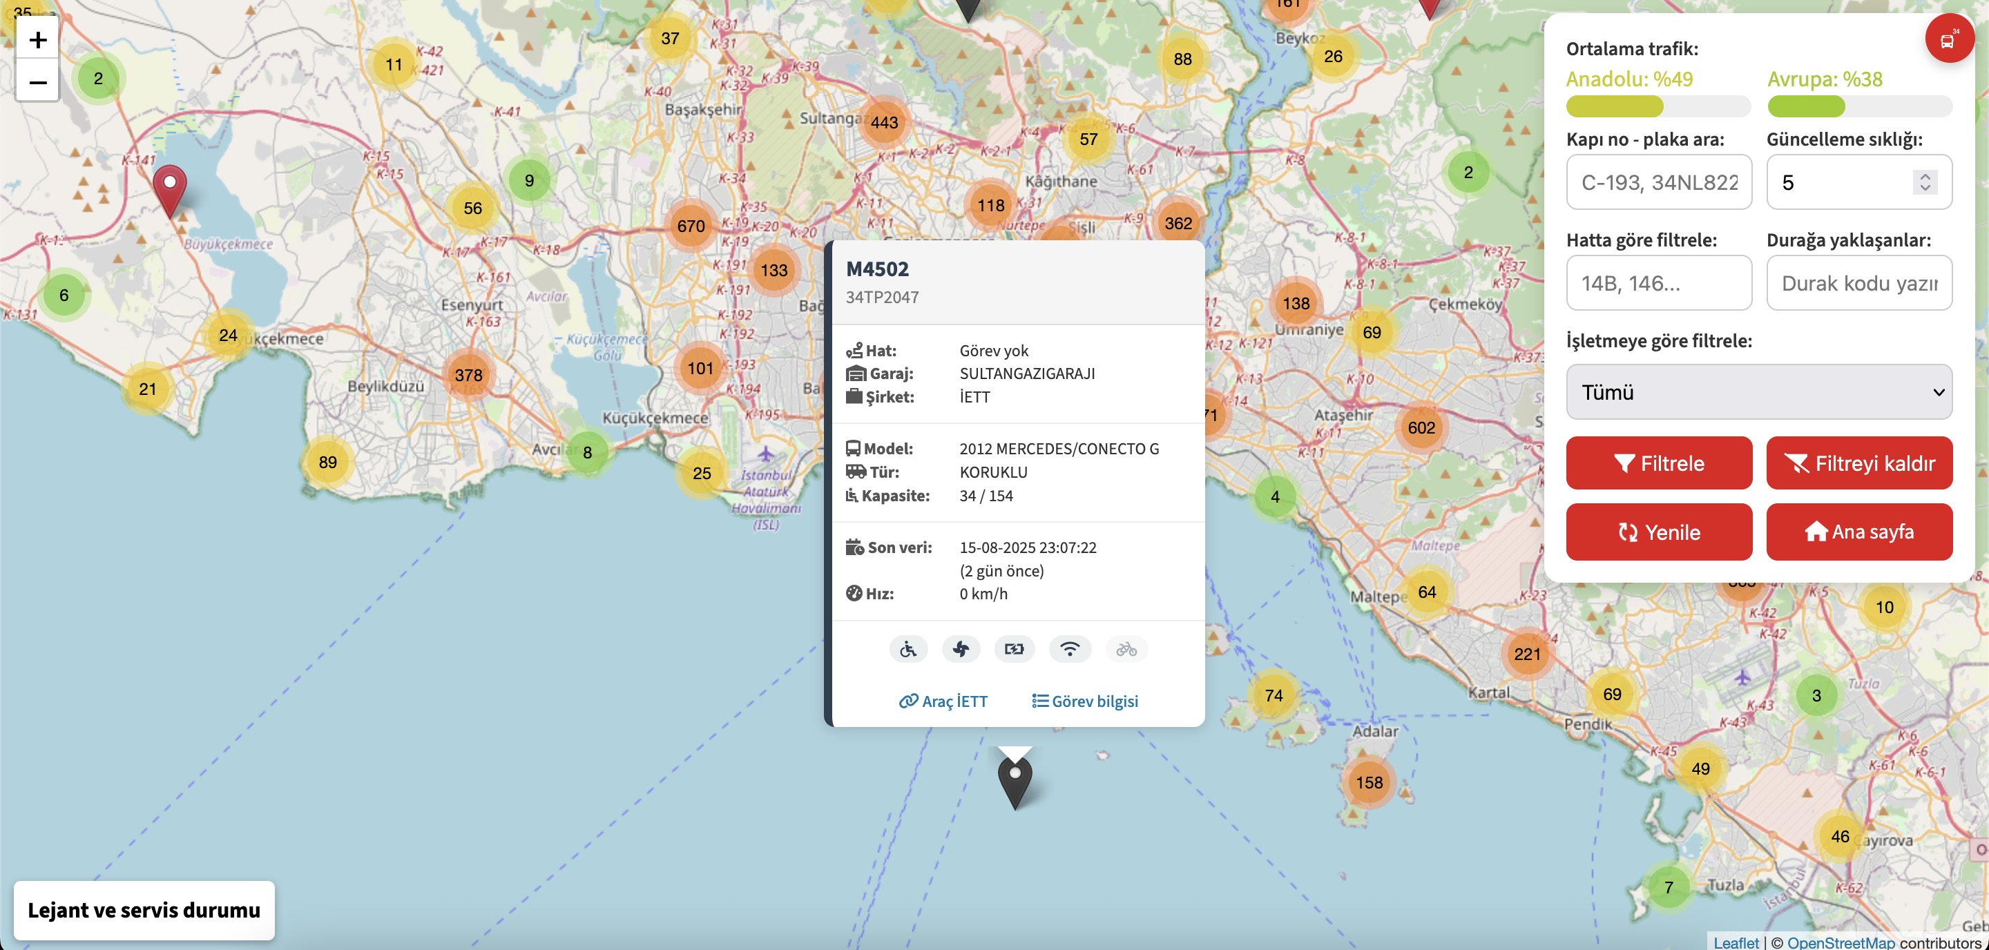Click the wheelchair accessibility icon in popup

[x=908, y=649]
